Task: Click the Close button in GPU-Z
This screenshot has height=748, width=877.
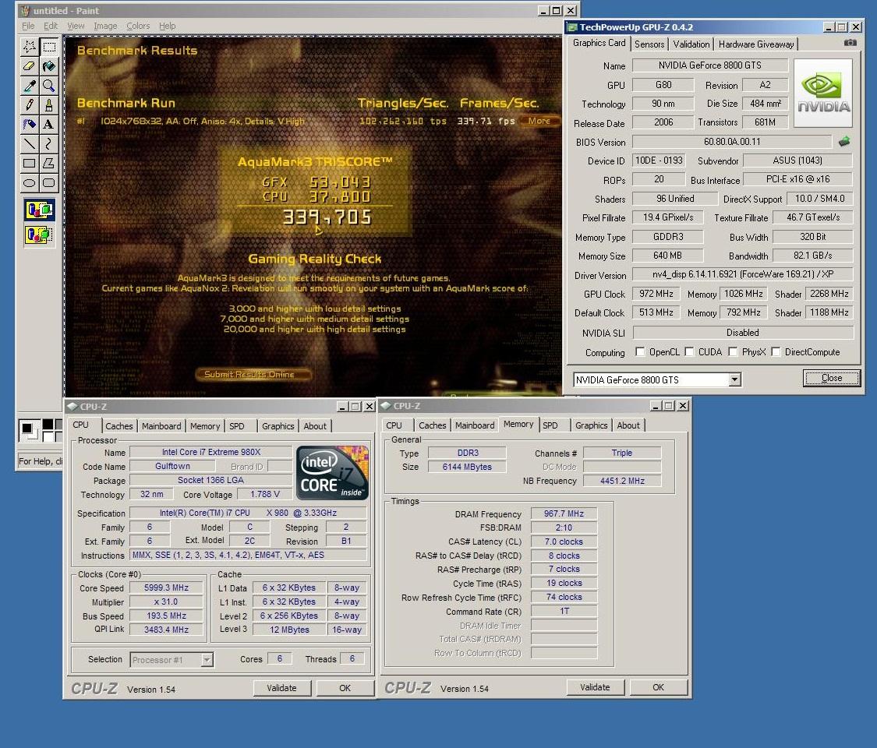Action: (x=832, y=379)
